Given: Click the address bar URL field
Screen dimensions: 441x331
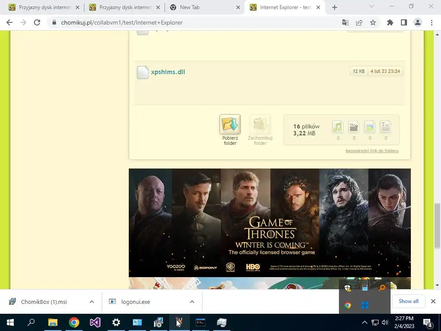Looking at the screenshot, I should [x=194, y=22].
